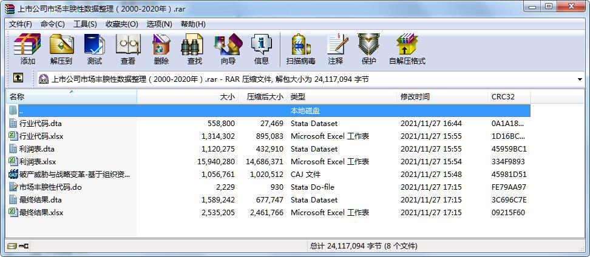Click size value 15,940,280
This screenshot has height=257, width=590.
(216, 162)
